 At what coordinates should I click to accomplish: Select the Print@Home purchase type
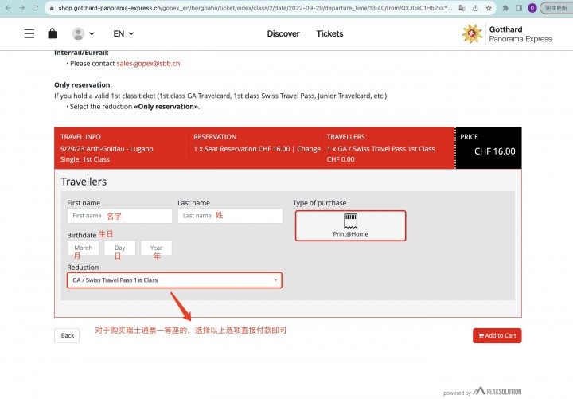(x=350, y=225)
